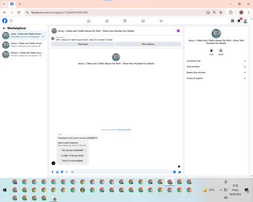Record a voice clip with microphone icon
This screenshot has width=253, height=202.
[x=53, y=172]
